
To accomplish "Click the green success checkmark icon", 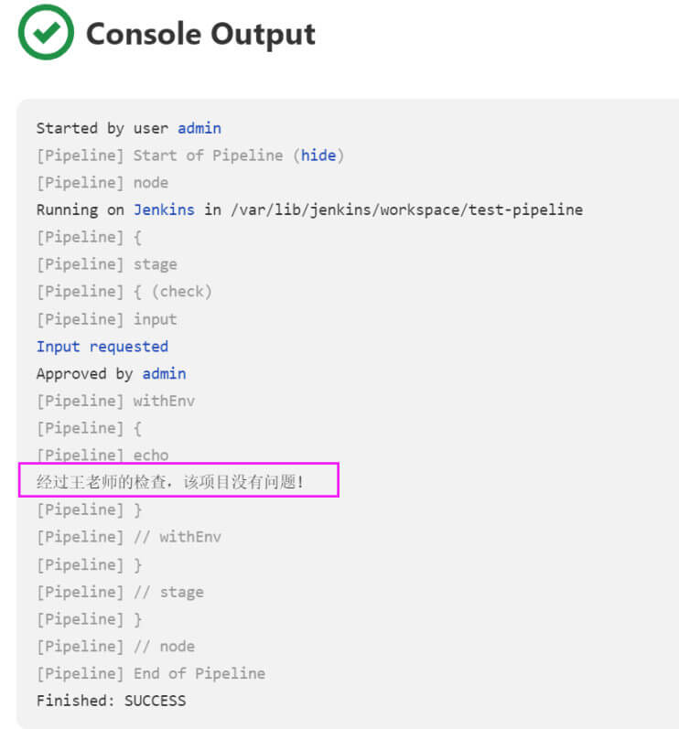I will pyautogui.click(x=46, y=32).
